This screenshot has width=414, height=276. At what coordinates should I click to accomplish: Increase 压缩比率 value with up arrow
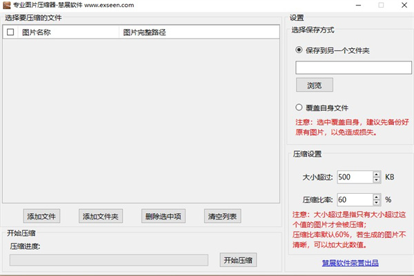[376, 197]
